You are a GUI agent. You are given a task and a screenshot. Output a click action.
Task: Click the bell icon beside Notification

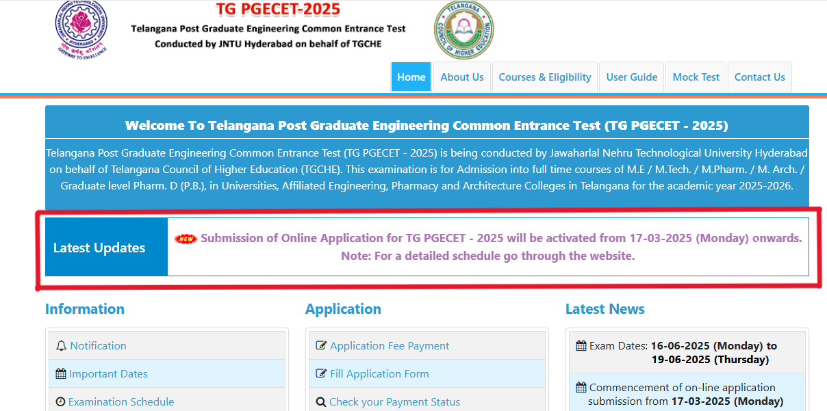62,346
